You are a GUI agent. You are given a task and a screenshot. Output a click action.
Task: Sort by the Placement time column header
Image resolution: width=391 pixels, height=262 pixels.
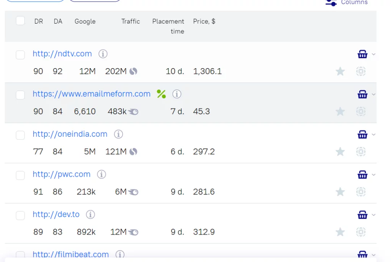(x=168, y=26)
